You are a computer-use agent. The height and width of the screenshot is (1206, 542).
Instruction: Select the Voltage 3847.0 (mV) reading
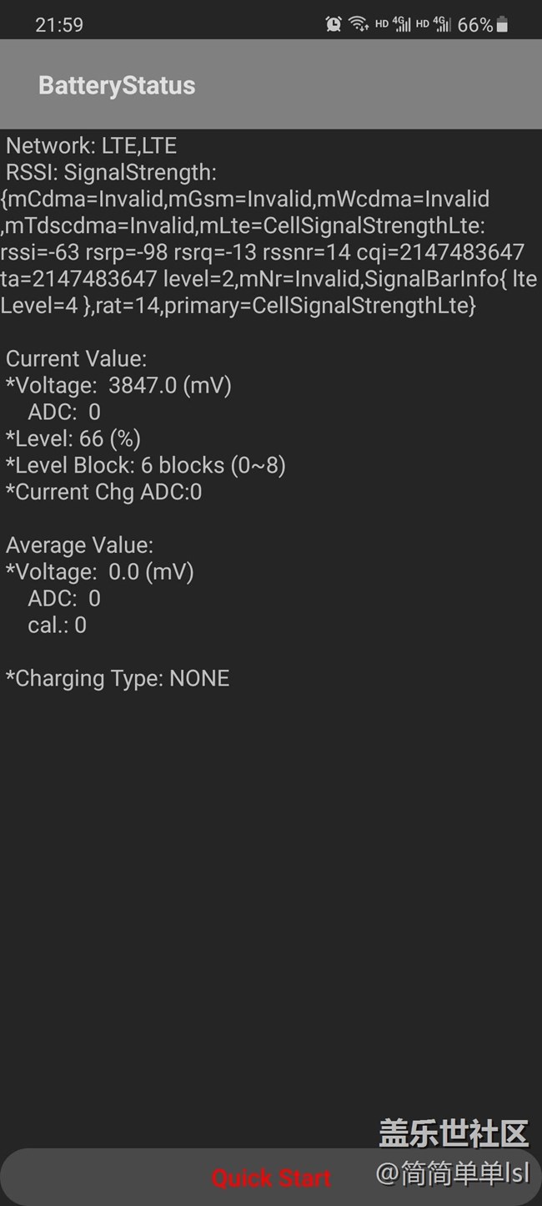(x=118, y=385)
